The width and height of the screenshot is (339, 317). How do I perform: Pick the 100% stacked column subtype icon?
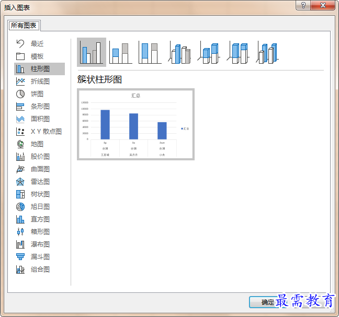click(150, 52)
